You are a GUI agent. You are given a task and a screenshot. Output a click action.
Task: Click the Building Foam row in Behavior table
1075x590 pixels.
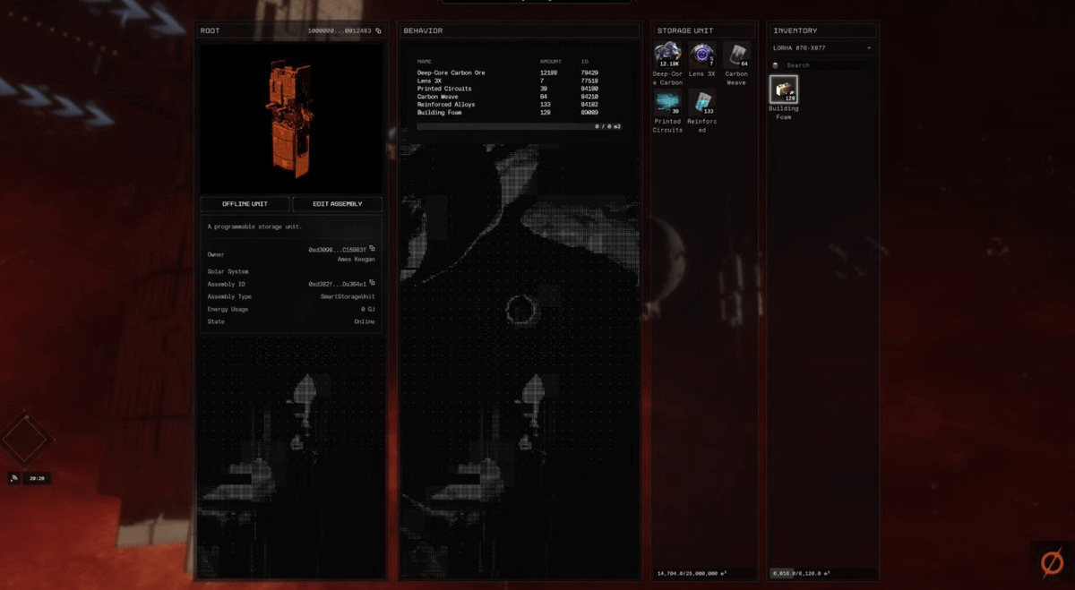[x=520, y=113]
